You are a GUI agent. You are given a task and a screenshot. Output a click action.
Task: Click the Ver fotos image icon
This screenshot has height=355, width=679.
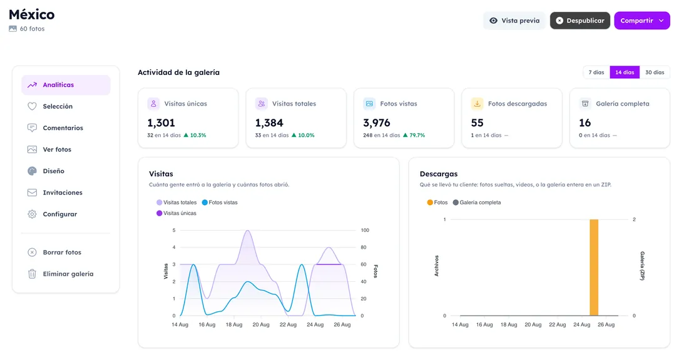(32, 149)
